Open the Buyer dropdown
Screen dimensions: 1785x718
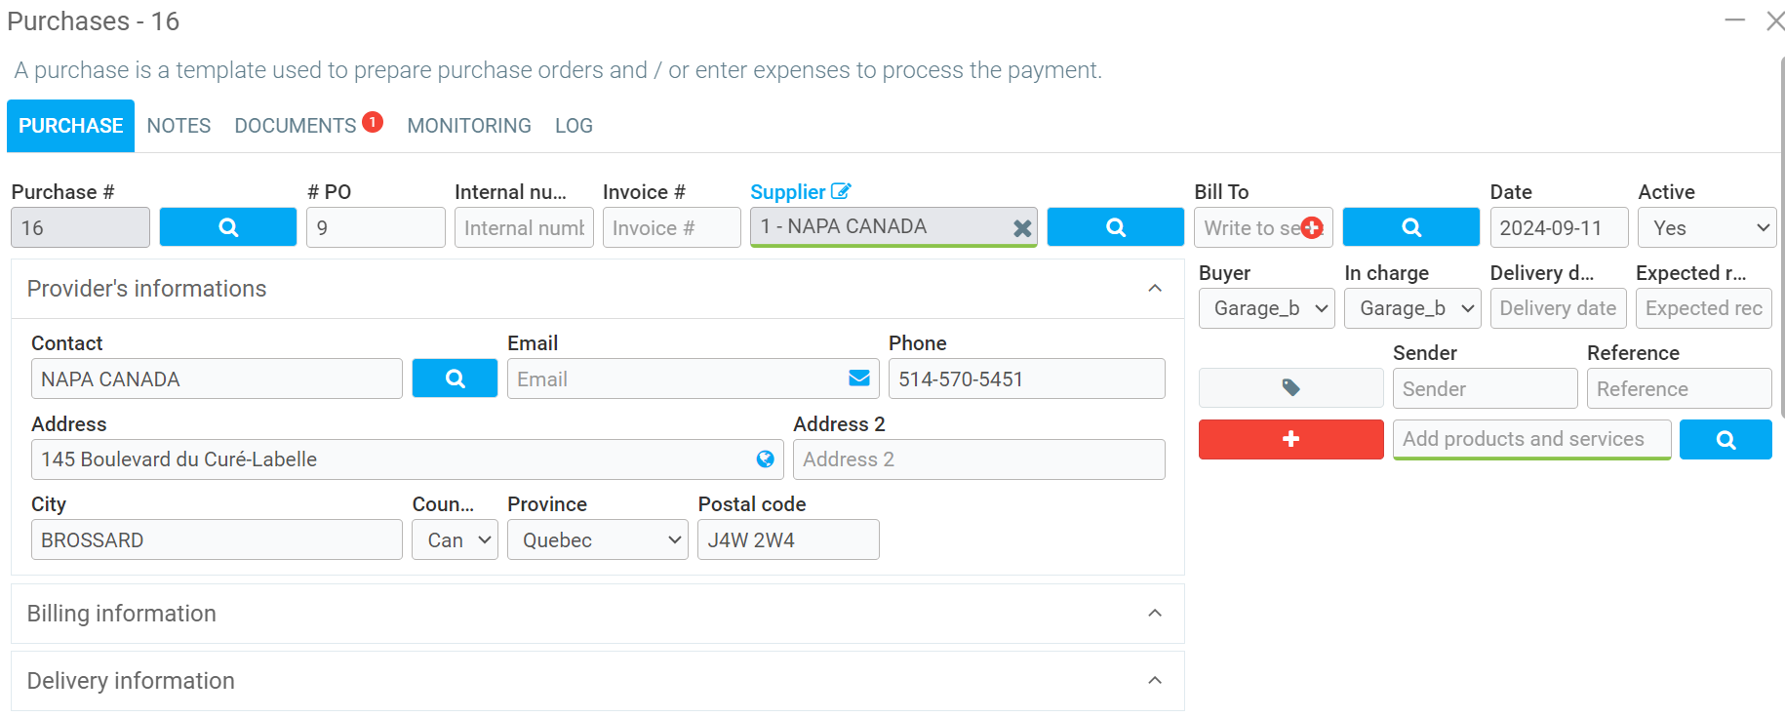[1266, 308]
